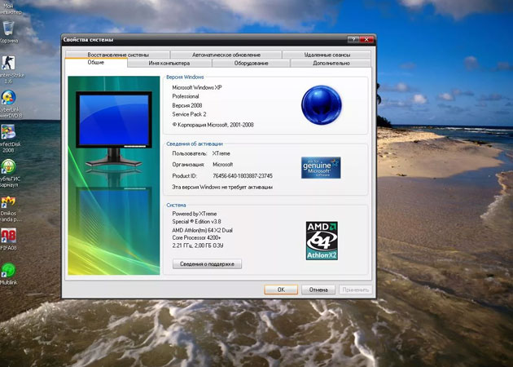Open the Корзина recycle bin icon
The image size is (513, 367).
coord(9,29)
